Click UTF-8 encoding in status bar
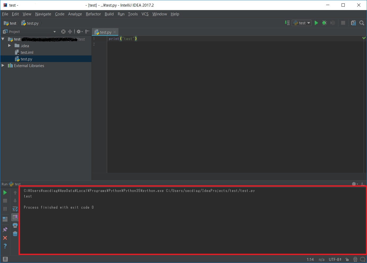 click(335, 260)
